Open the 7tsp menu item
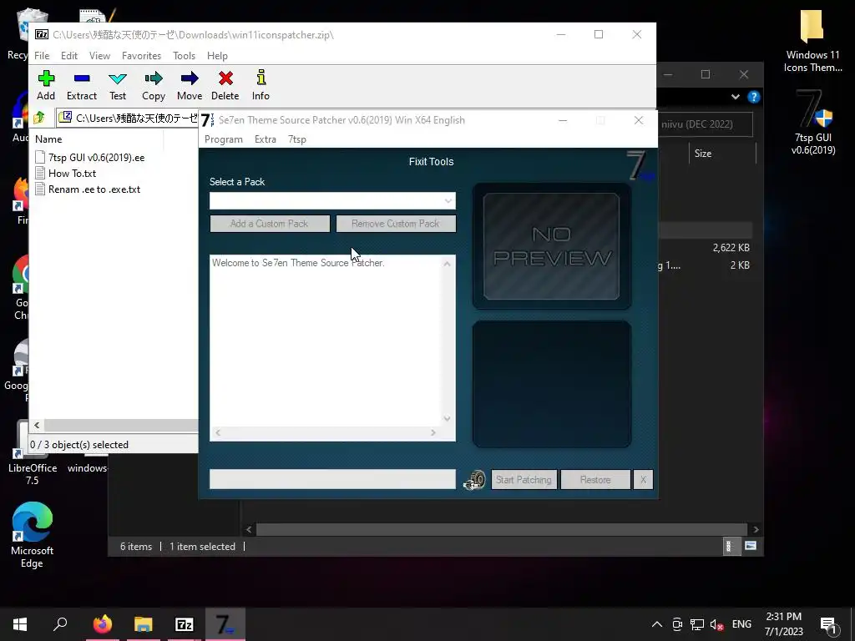 click(x=297, y=139)
